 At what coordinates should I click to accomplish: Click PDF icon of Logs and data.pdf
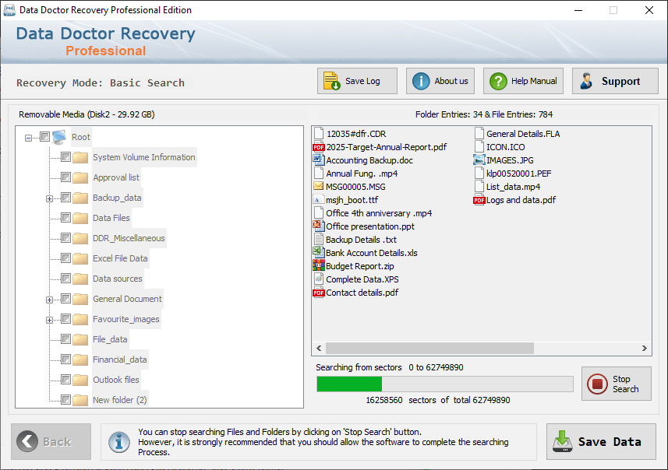click(479, 200)
